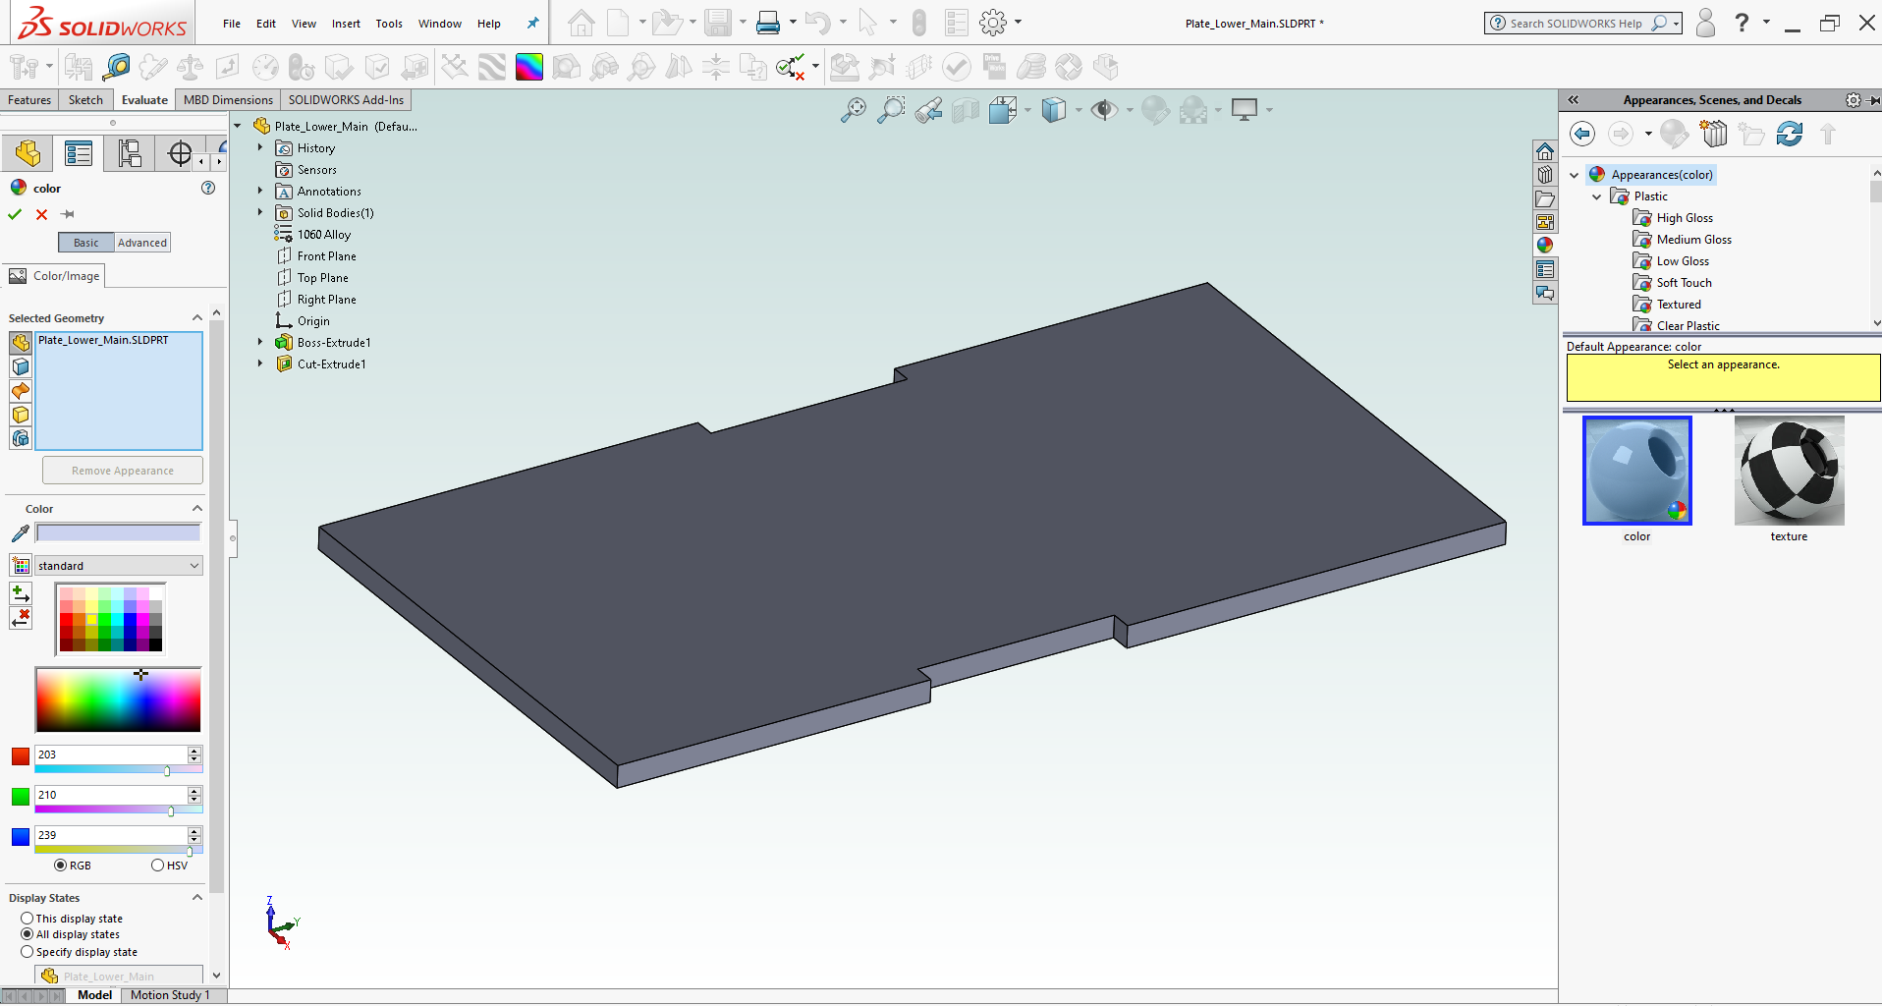Collapse the Selected Geometry section
Screen dimensions: 1882x1006
197,318
